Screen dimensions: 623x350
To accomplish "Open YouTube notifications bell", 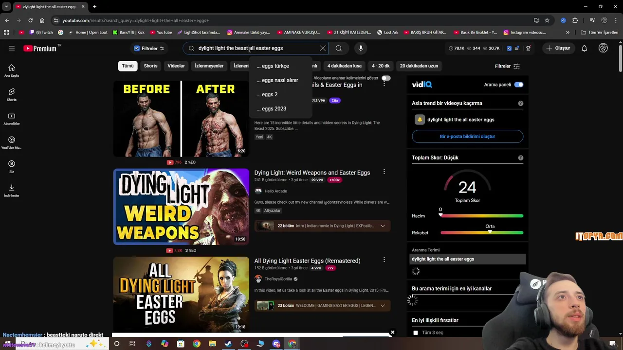I will (x=584, y=48).
